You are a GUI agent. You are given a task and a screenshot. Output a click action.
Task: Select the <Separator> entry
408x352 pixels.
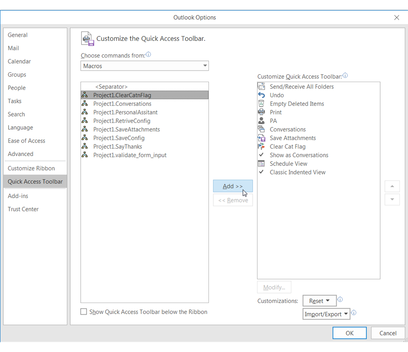pyautogui.click(x=144, y=87)
